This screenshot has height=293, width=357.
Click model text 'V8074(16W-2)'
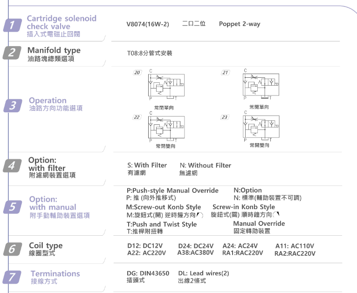tap(148, 24)
